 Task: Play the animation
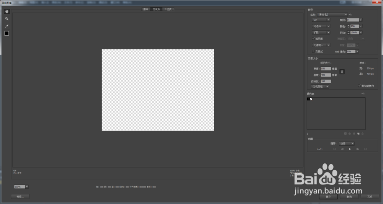pyautogui.click(x=350, y=149)
